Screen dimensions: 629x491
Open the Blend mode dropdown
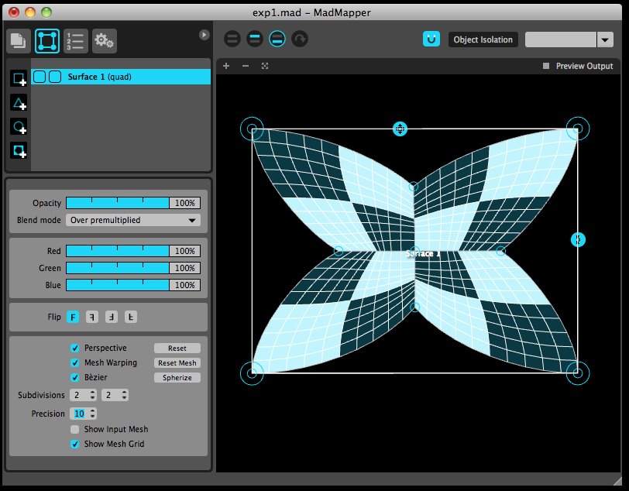[133, 220]
